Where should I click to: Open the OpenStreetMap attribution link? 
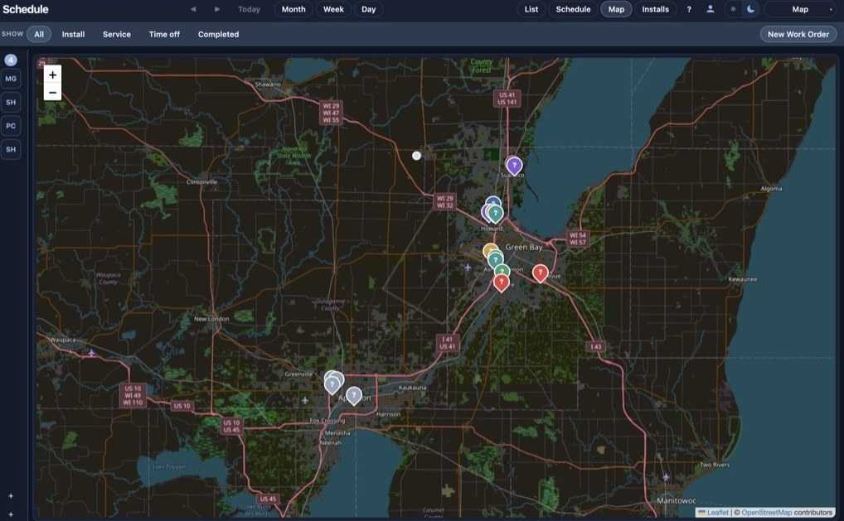tap(767, 513)
